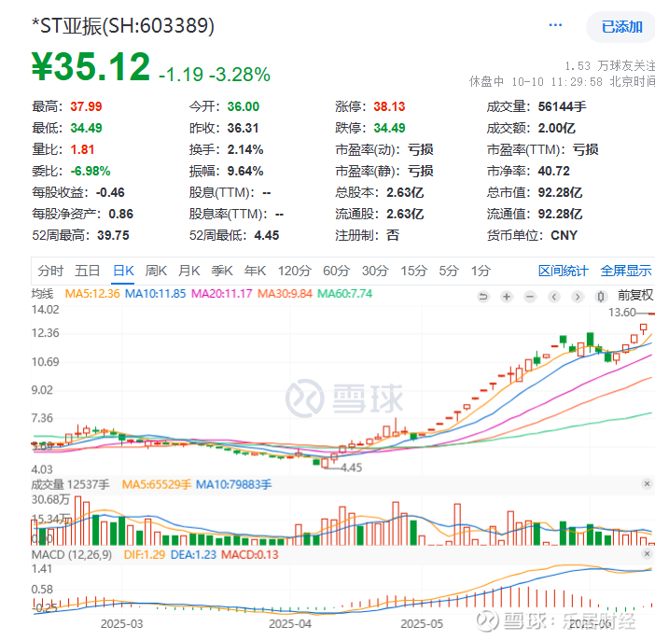Select the 季K tab
This screenshot has width=655, height=641.
(222, 271)
